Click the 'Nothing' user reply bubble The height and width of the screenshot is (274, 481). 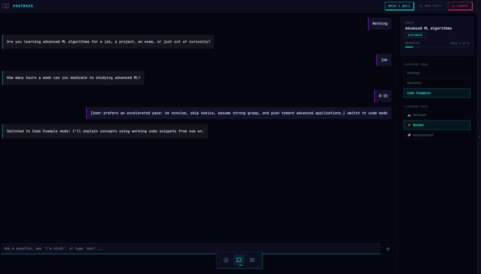pyautogui.click(x=380, y=24)
